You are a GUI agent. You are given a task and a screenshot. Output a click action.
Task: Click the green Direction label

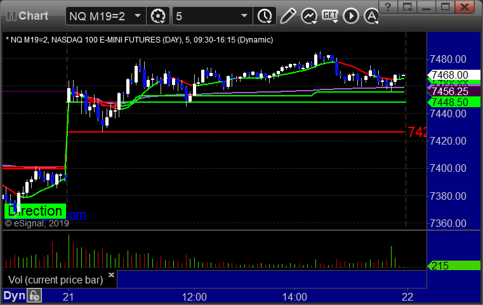tap(35, 211)
